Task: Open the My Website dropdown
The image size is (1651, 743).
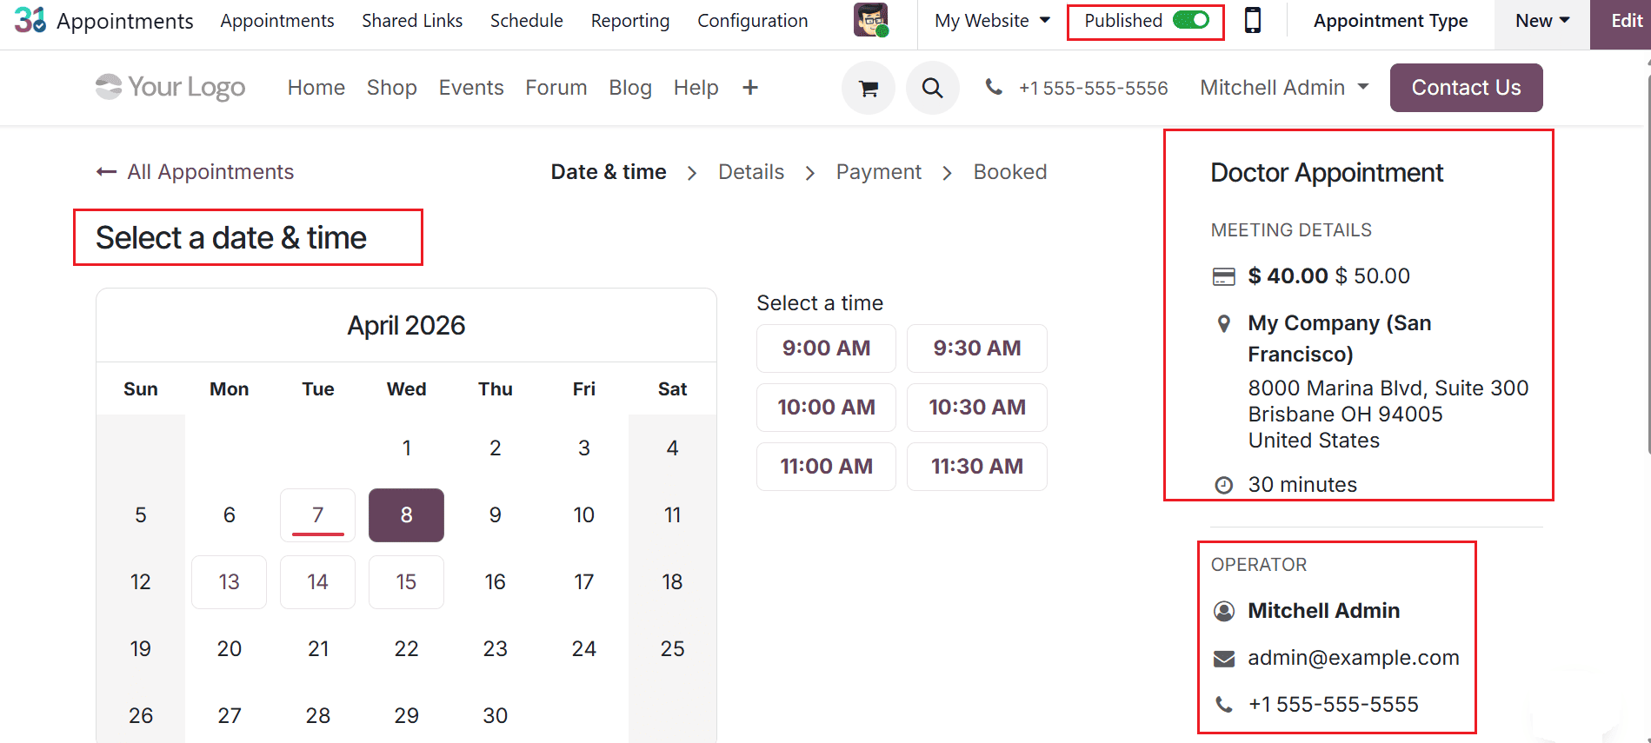Action: pyautogui.click(x=990, y=19)
